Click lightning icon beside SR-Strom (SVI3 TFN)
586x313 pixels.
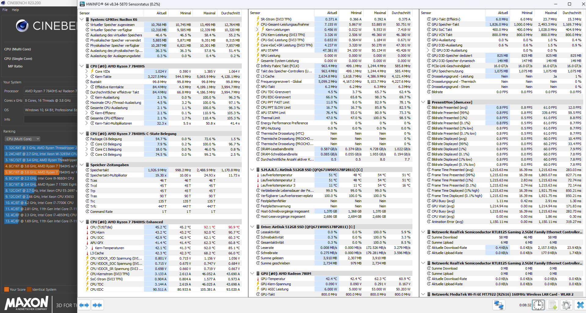tap(258, 19)
